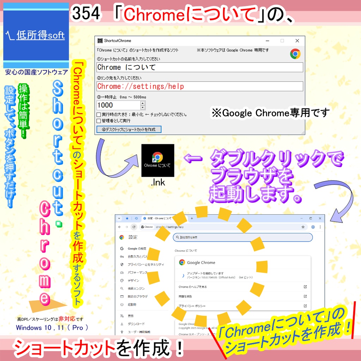This screenshot has height=361, width=361.
Task: Open the Chrome のヘルプを見る link row
Action: coord(243,287)
